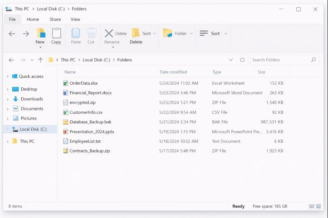Switch to the View ribbon tab
328x218 pixels.
click(x=75, y=19)
